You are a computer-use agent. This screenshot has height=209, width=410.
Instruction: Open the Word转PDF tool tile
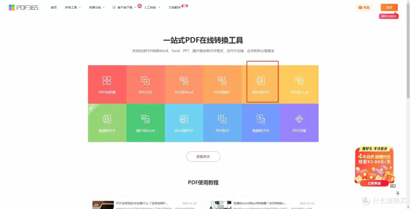coord(184,123)
